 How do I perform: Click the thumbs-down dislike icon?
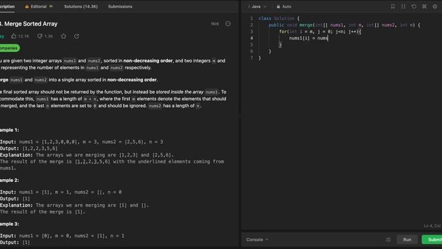(40, 36)
